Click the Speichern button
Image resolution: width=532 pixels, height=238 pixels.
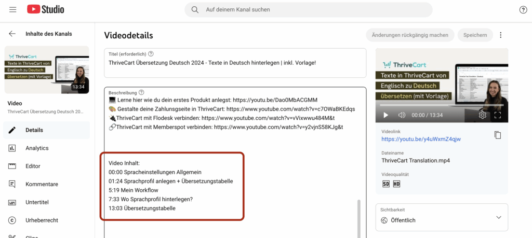[475, 35]
